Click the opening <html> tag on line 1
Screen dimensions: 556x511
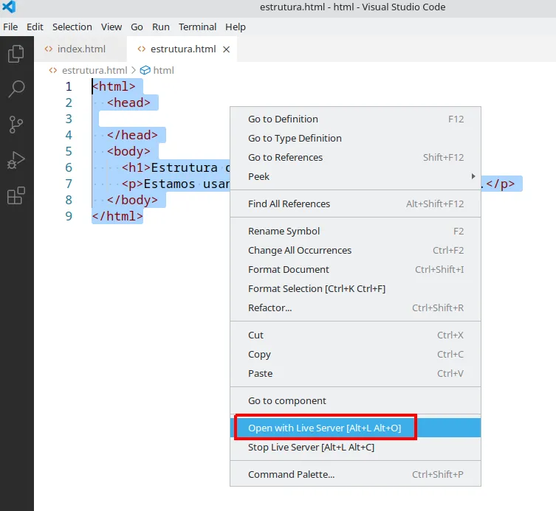point(114,86)
